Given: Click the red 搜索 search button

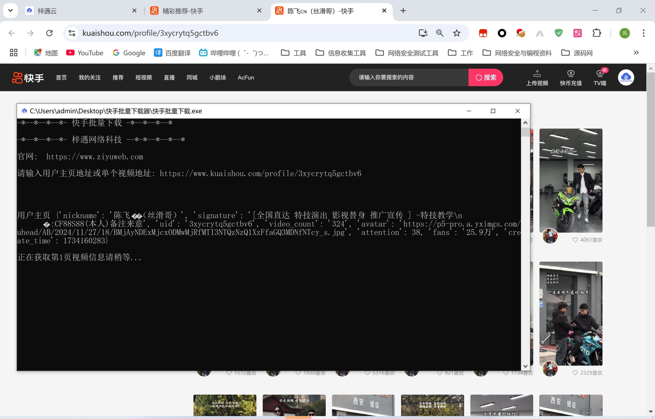Looking at the screenshot, I should pos(486,78).
